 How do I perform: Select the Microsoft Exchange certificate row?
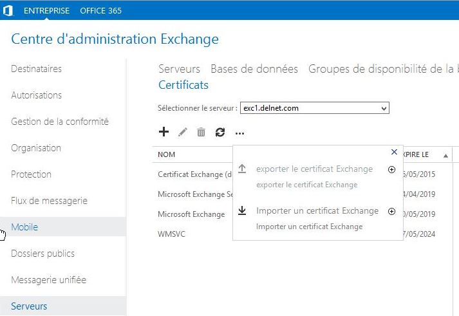coord(191,214)
